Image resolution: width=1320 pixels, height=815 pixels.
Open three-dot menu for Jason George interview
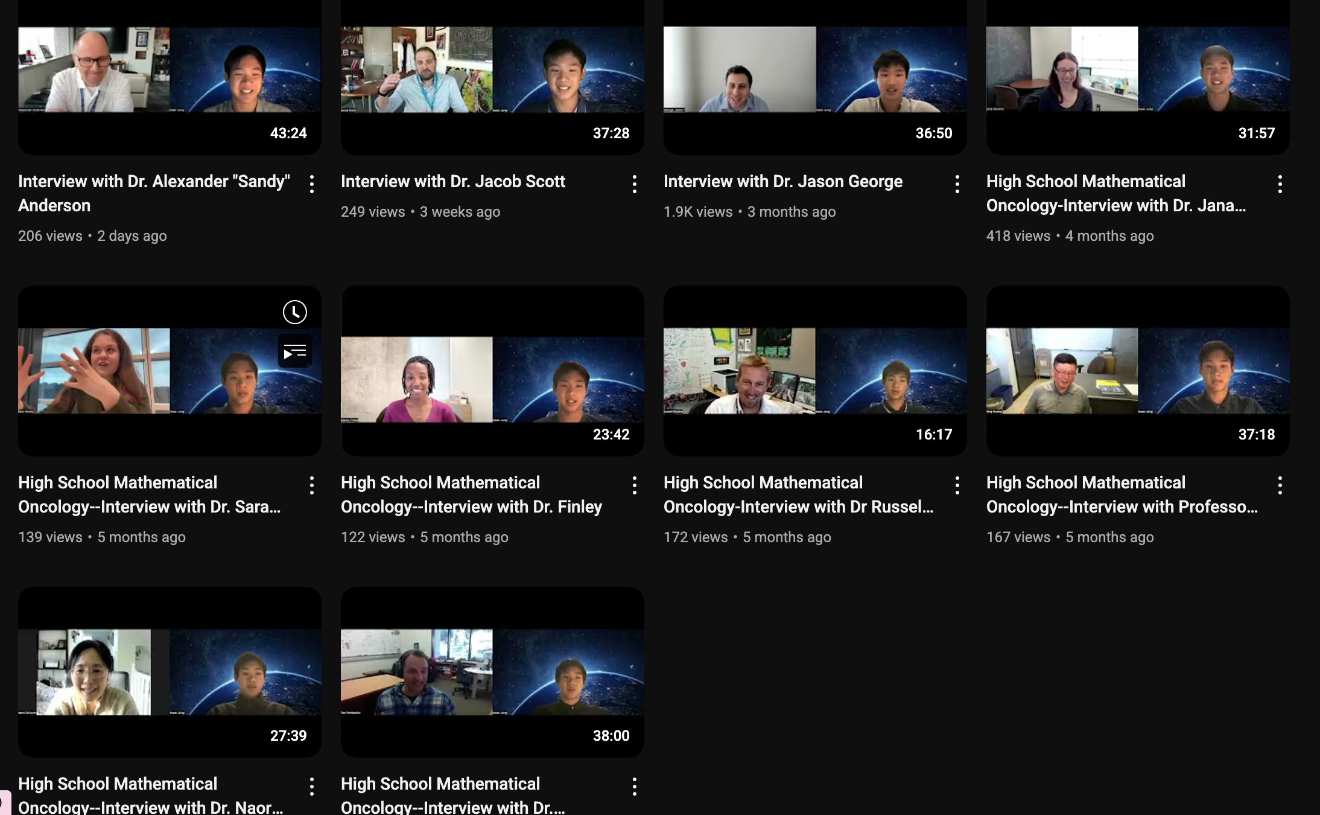point(957,184)
